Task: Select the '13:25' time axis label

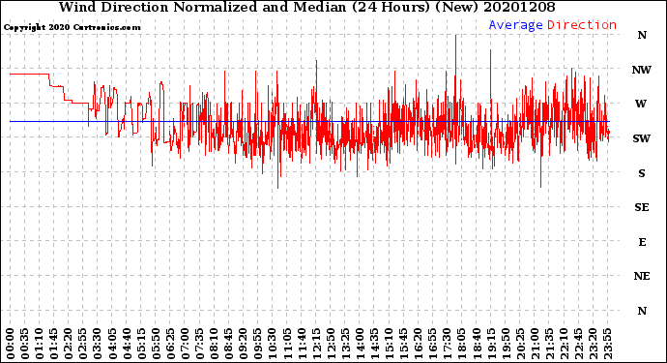Action: [x=345, y=344]
